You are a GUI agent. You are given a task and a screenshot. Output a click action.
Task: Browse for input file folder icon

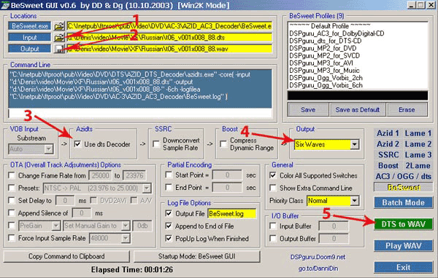(x=59, y=37)
